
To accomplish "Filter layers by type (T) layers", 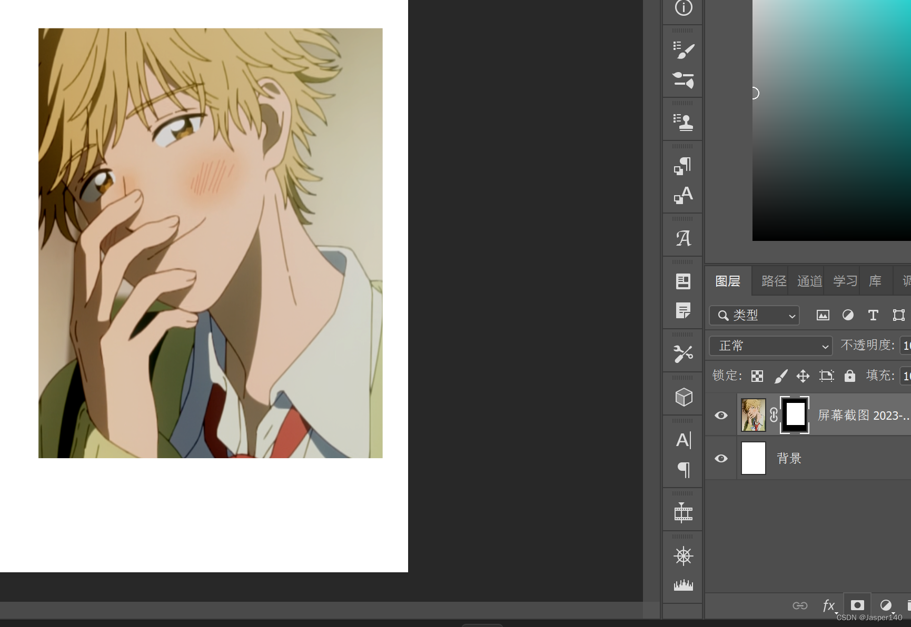I will (x=873, y=315).
